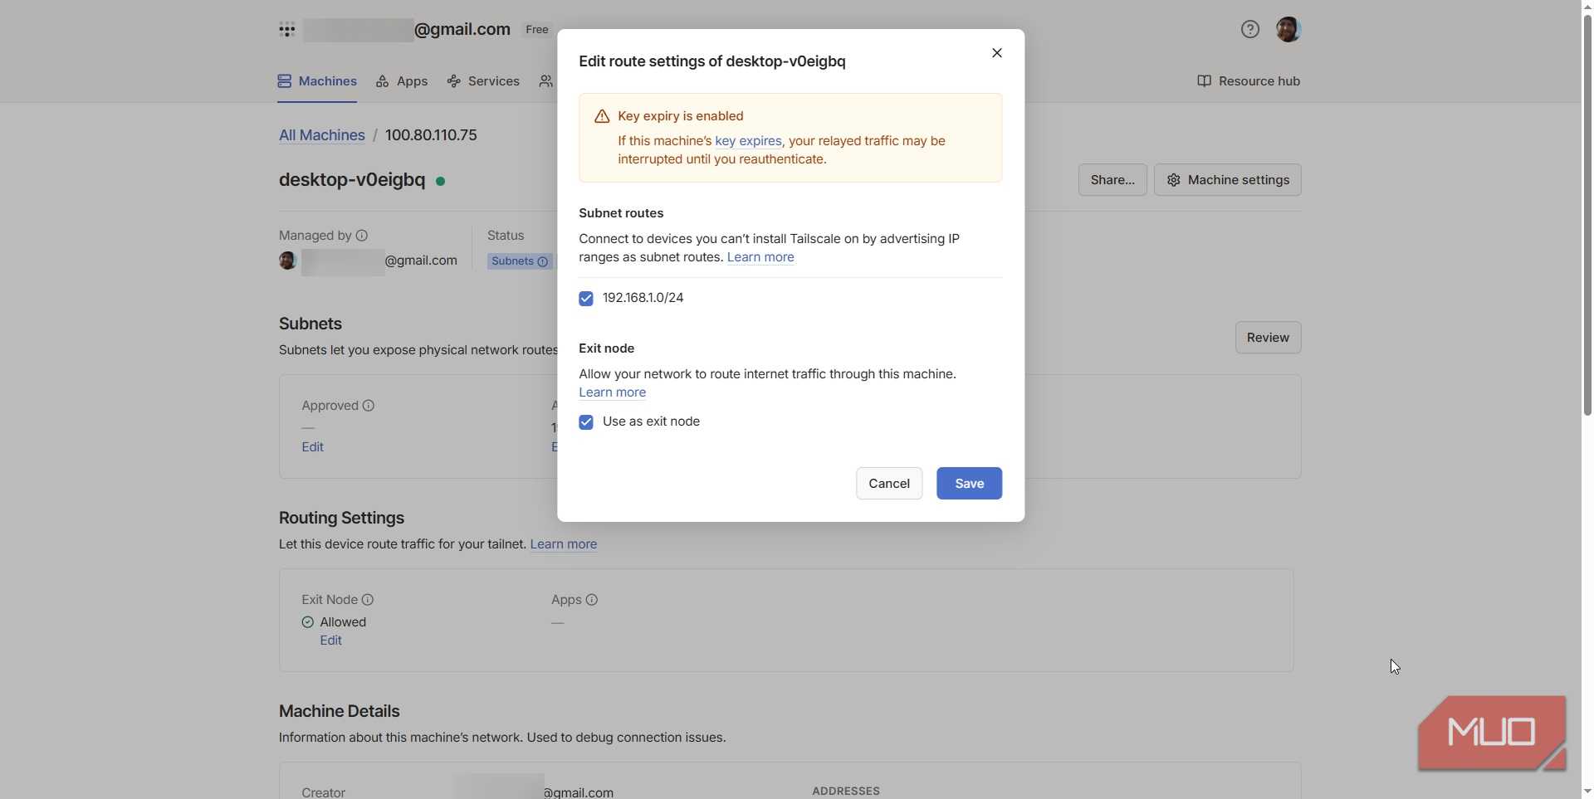Click the 100.80.110.75 breadcrumb text

click(x=431, y=135)
